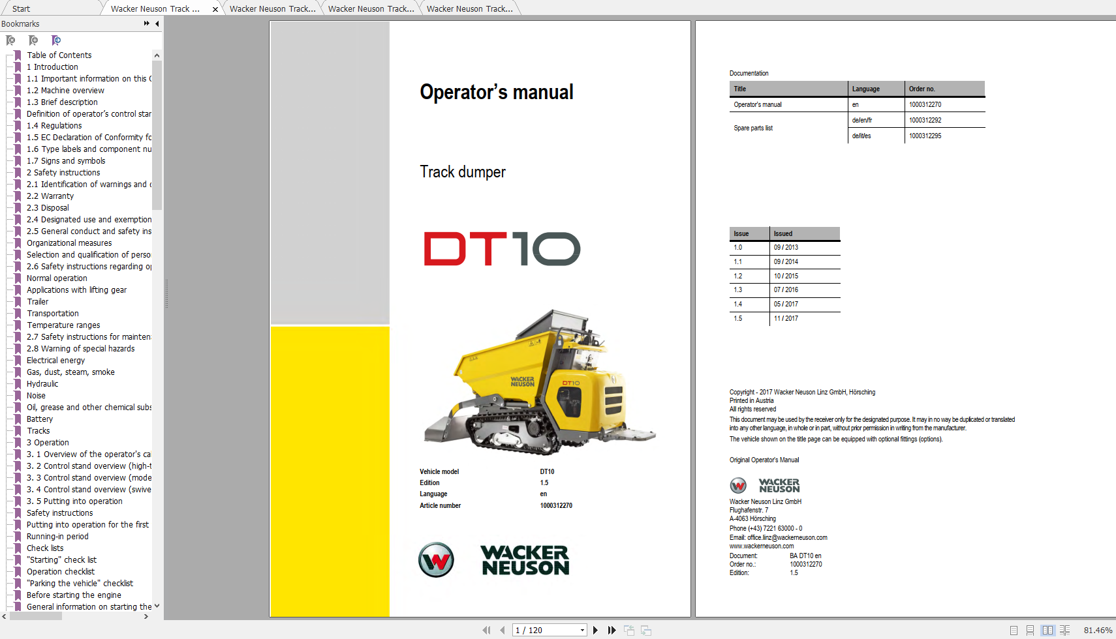1116x639 pixels.
Task: Click the www.wackerneuson.com website link
Action: (762, 546)
